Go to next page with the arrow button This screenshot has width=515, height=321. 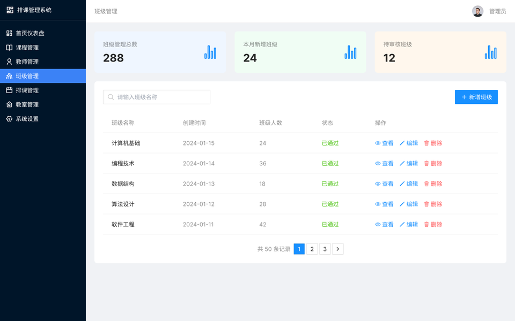tap(337, 249)
